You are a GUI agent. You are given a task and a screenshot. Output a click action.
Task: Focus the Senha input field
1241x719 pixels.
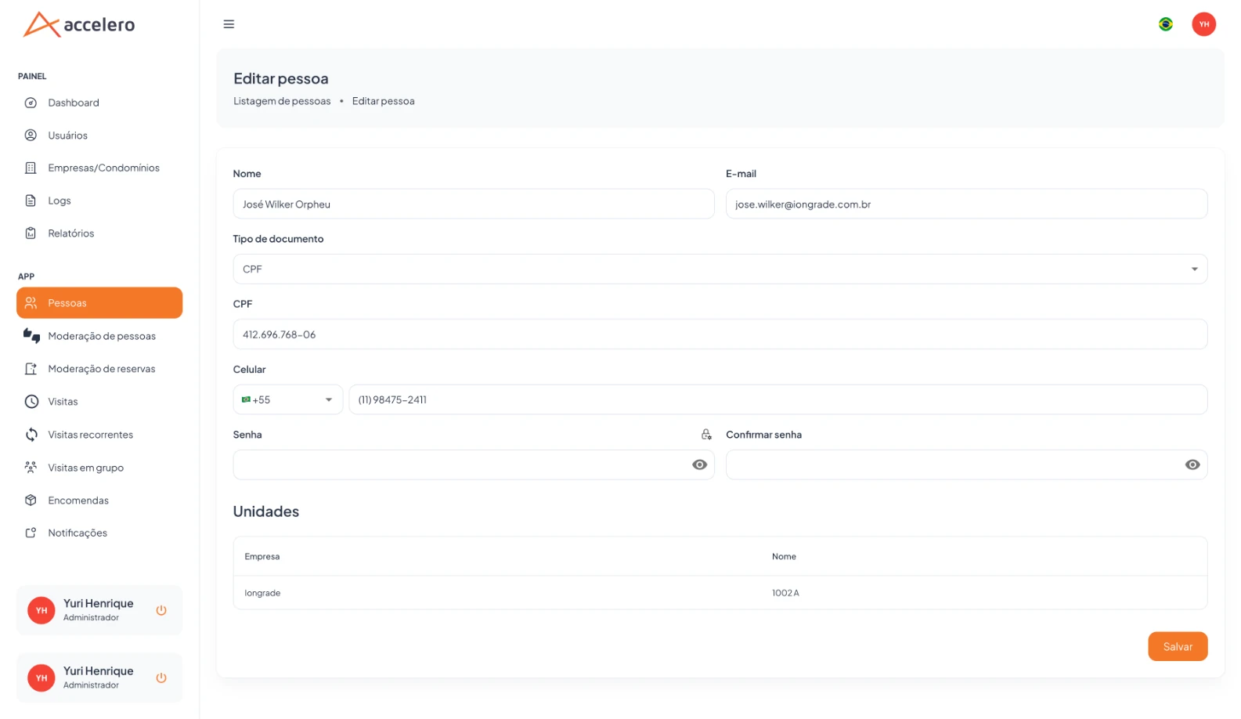(x=473, y=465)
